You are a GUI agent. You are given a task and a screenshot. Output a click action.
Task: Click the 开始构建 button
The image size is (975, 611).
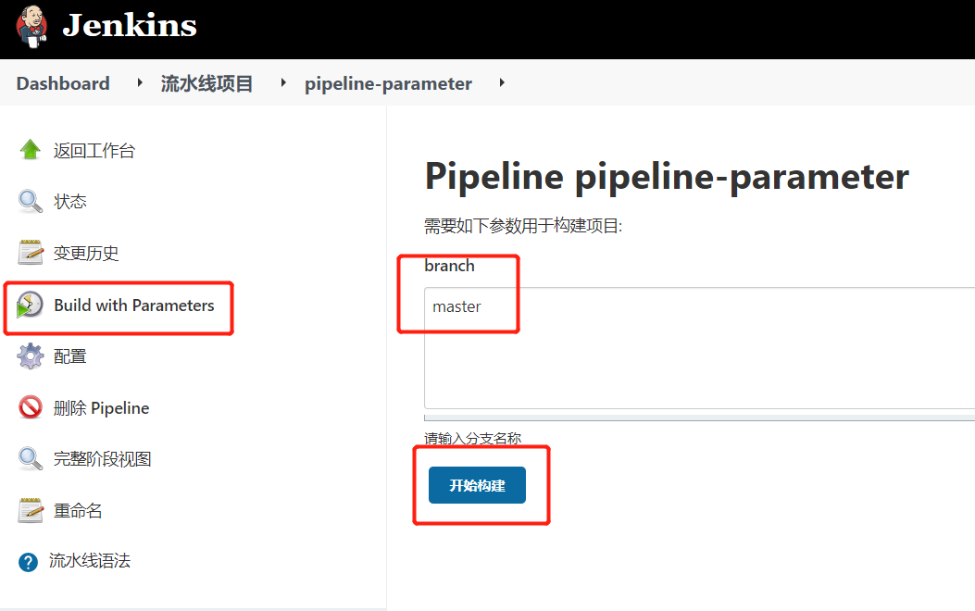477,485
